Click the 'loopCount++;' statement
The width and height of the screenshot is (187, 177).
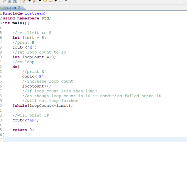37,86
